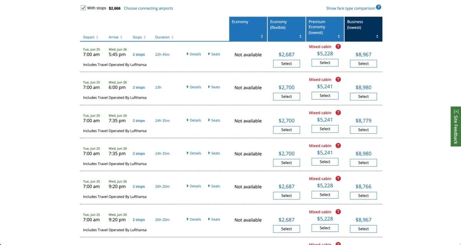The height and width of the screenshot is (245, 461).
Task: Sort flights by Duration arrows
Action: point(172,37)
